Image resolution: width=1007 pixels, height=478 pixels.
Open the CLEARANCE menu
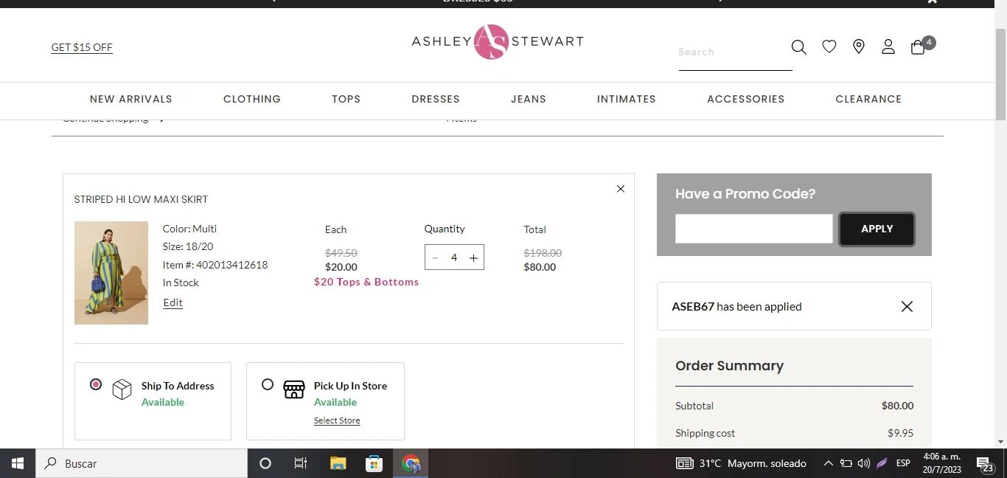click(868, 99)
